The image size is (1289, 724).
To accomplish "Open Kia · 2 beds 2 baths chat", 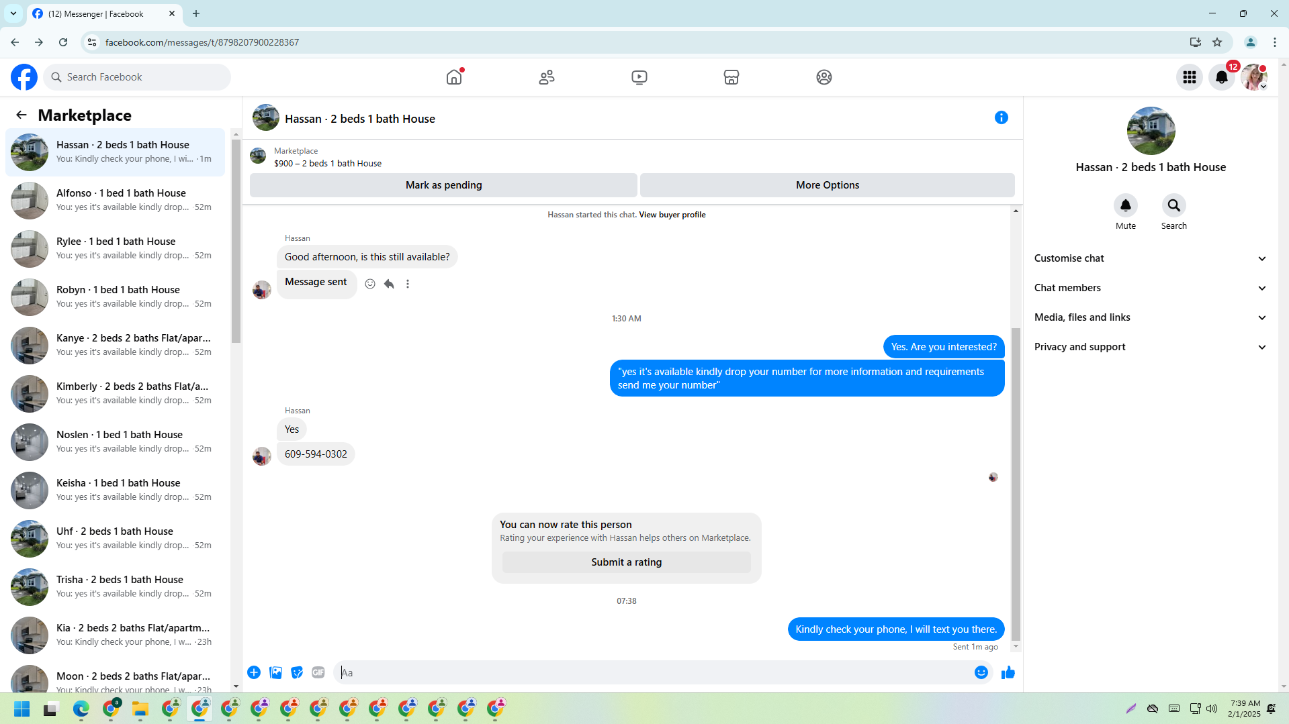I will click(x=115, y=635).
